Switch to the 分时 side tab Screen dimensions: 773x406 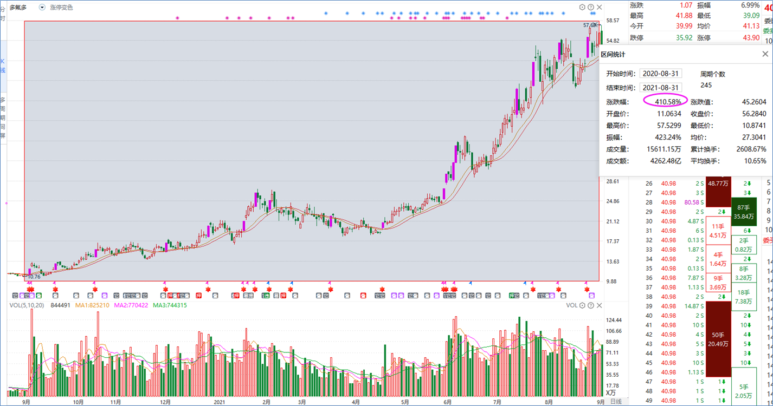point(3,13)
